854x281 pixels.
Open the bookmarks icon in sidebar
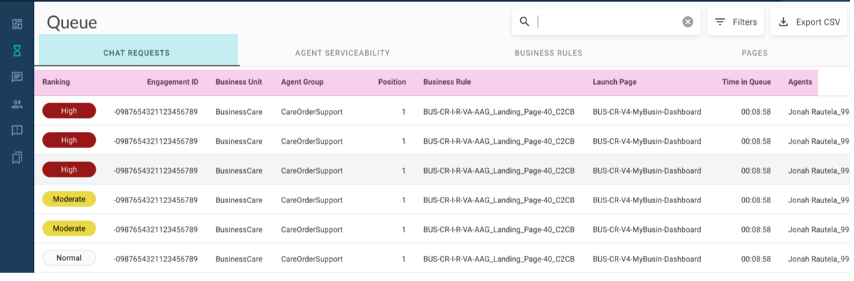tap(17, 158)
